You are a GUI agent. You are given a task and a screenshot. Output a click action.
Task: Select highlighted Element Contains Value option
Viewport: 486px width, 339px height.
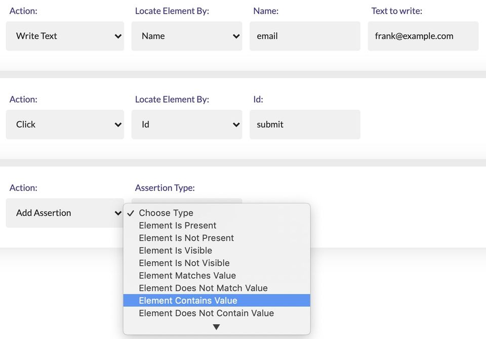[x=188, y=301]
